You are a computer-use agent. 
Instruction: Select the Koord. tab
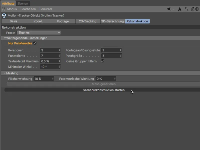tap(38, 21)
